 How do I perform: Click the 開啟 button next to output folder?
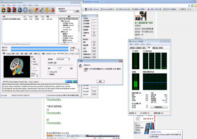coord(78,11)
